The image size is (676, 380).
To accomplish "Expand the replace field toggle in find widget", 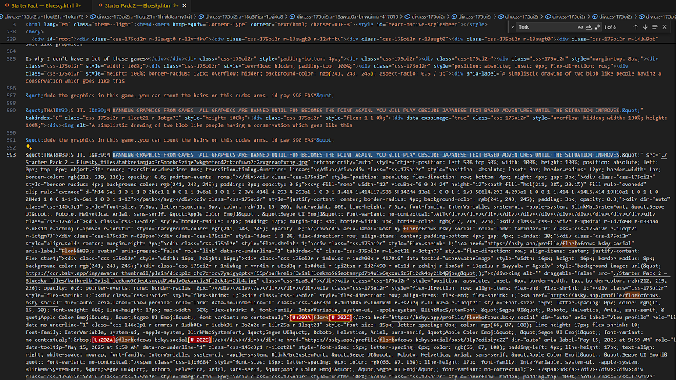I will [x=512, y=26].
